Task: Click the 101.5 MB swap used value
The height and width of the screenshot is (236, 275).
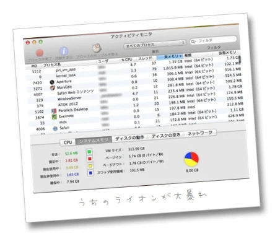Action: [137, 170]
